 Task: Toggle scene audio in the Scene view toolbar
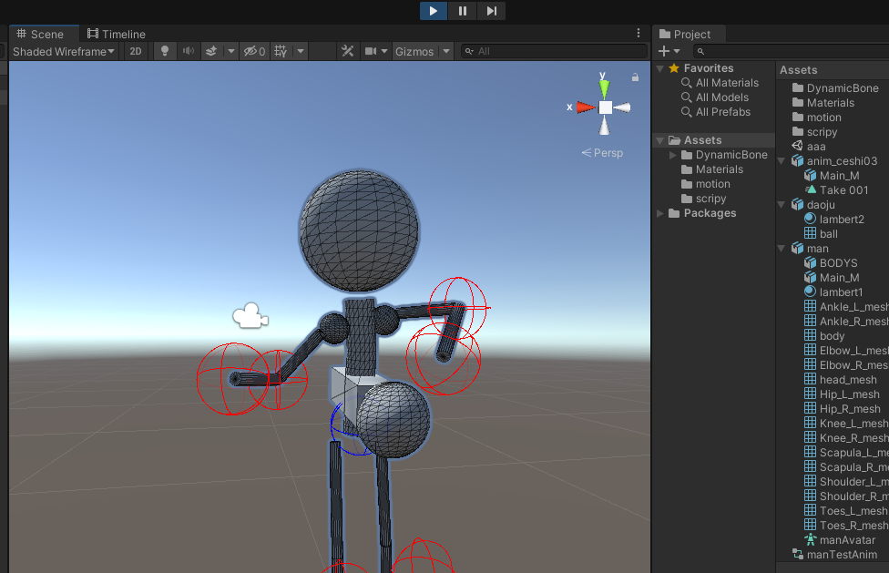click(189, 51)
